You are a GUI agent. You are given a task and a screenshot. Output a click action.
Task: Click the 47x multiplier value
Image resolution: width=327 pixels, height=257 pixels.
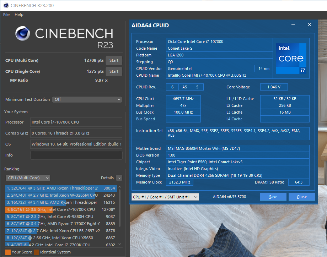tap(183, 105)
